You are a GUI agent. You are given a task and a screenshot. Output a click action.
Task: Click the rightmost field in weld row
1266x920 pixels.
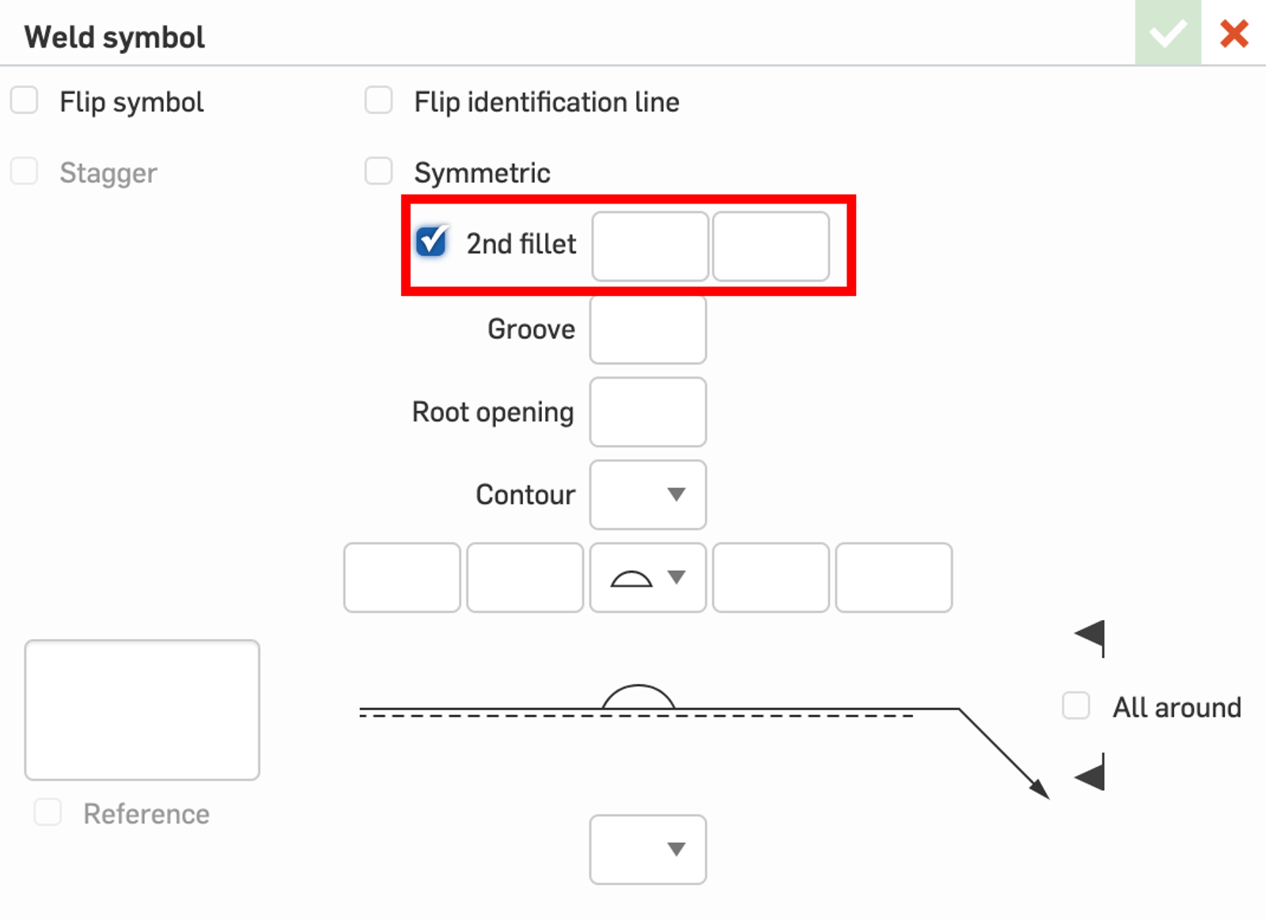coord(893,577)
